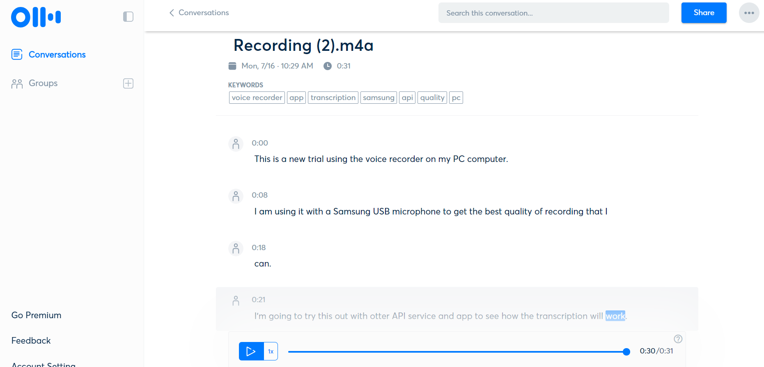Open the more options ellipsis menu

coord(749,13)
